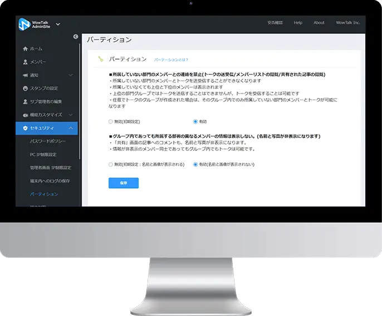
Task: Click the shield icon beside セキュリティ
Action: coord(25,128)
